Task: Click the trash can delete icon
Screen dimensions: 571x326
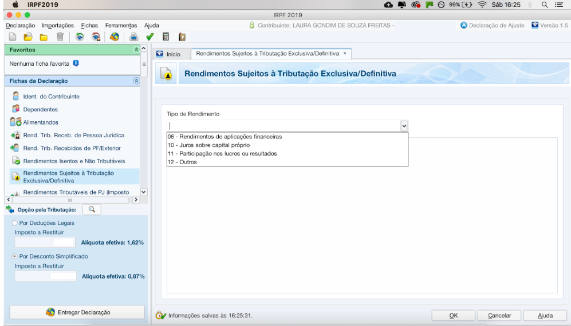Action: click(60, 37)
